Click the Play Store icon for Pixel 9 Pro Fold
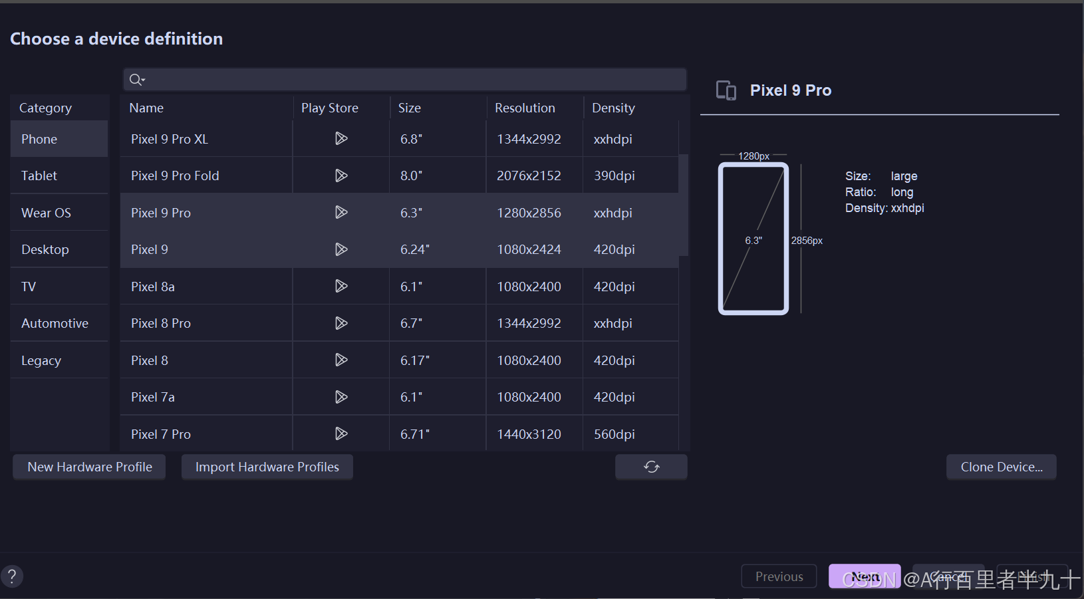Image resolution: width=1084 pixels, height=599 pixels. pos(341,176)
